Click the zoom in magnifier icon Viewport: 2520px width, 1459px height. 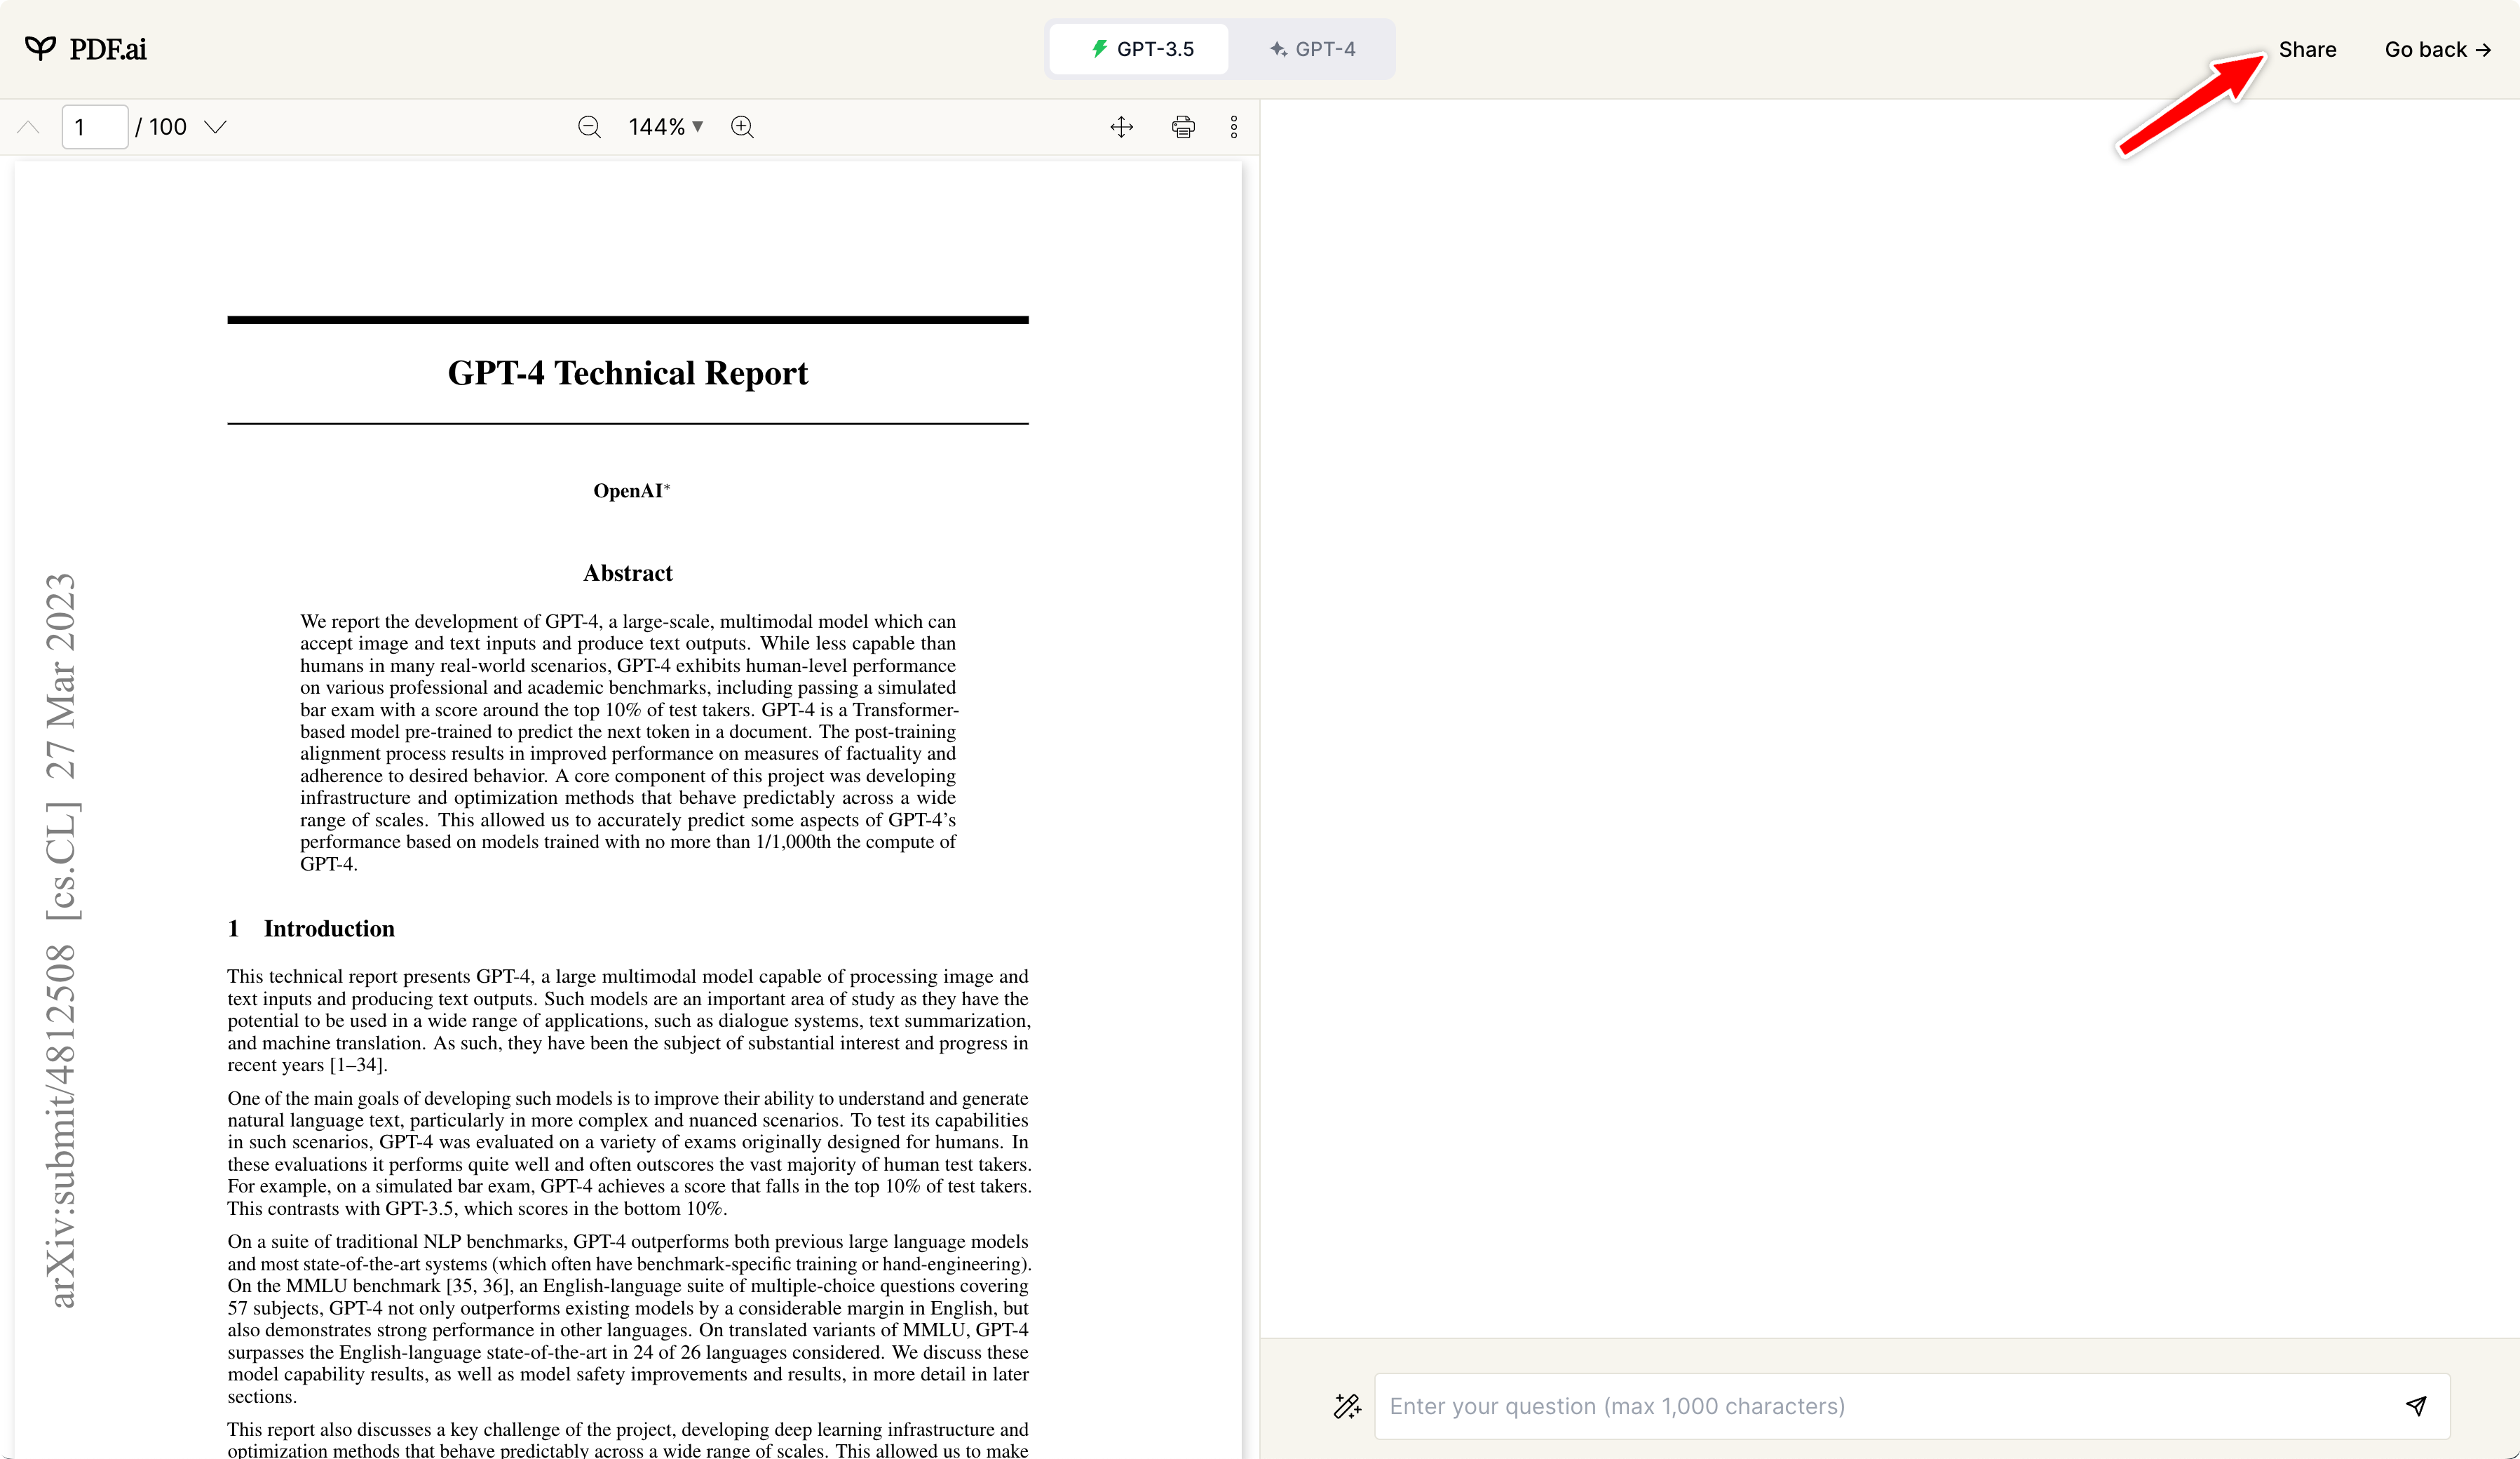click(x=742, y=127)
